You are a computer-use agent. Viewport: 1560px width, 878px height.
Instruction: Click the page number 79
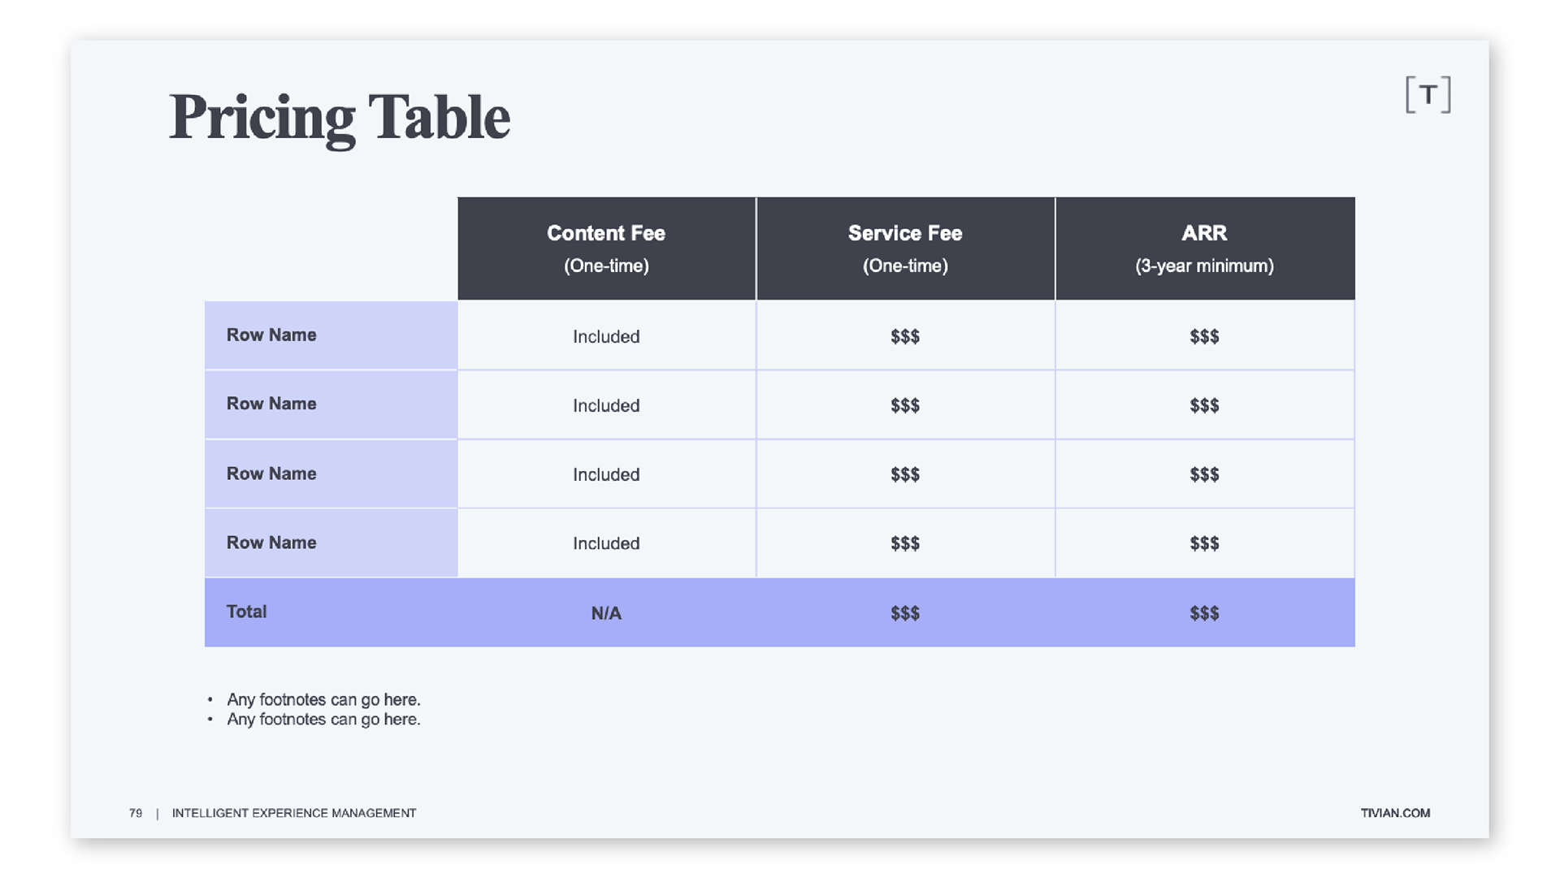tap(136, 813)
